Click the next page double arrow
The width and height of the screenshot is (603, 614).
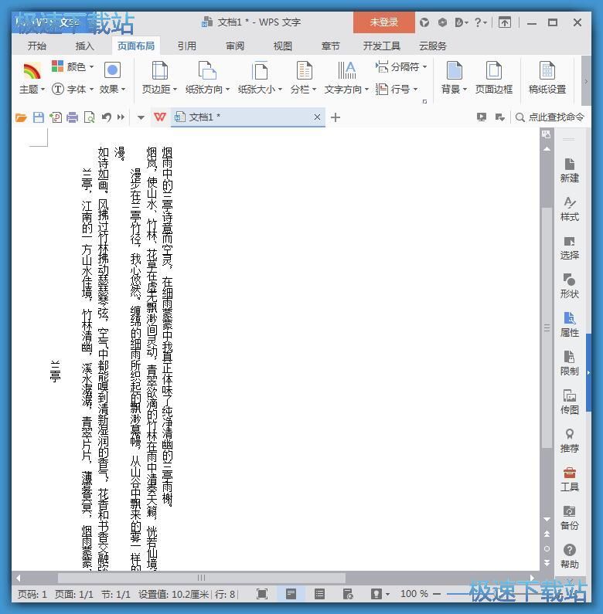tap(547, 563)
